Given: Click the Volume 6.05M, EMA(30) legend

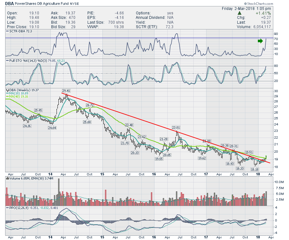Looking at the screenshot, I should [x=31, y=178].
